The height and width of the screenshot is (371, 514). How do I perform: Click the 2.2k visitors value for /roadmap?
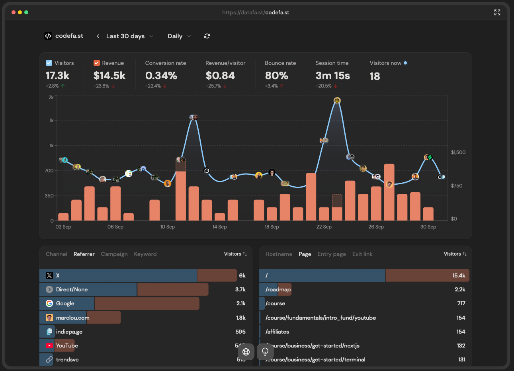pyautogui.click(x=460, y=289)
